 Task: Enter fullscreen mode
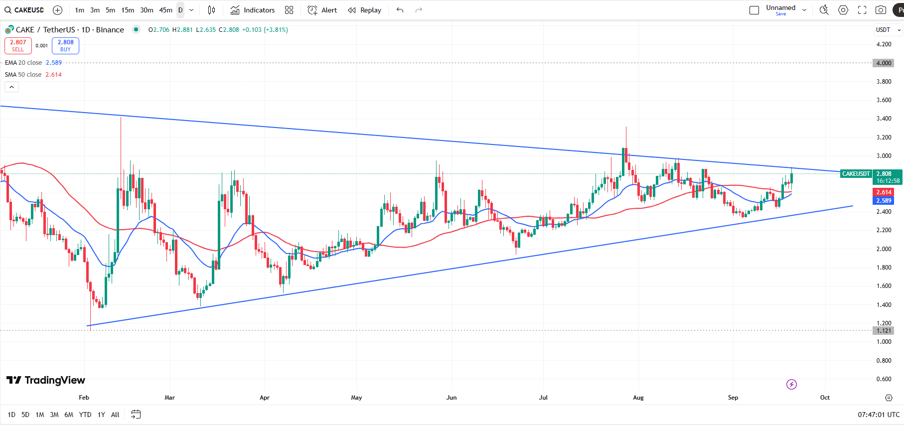pyautogui.click(x=862, y=10)
